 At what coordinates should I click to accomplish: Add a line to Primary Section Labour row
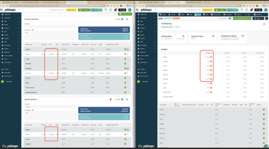point(125,49)
